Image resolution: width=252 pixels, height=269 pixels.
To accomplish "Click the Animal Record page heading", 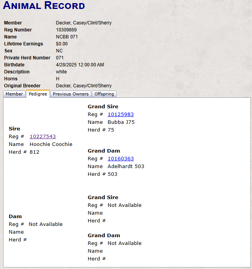I will [44, 5].
